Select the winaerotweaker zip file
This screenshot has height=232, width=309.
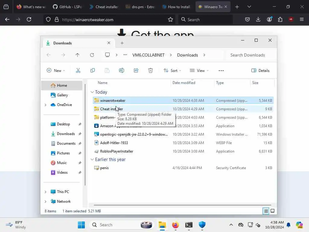pos(183,101)
